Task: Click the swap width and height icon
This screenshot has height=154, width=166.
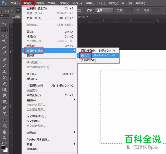Action: [138, 10]
